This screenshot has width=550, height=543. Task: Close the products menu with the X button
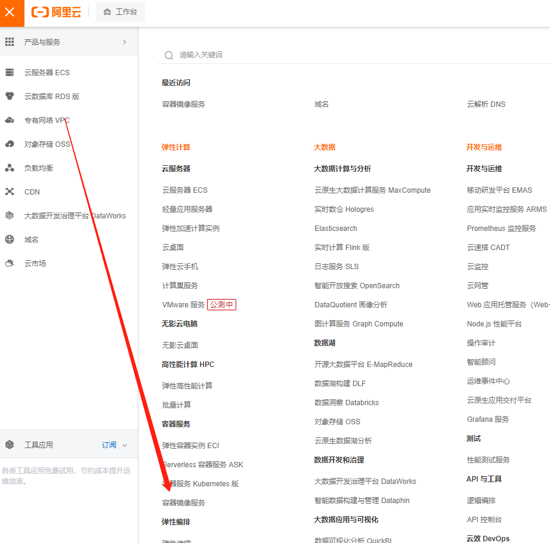tap(10, 13)
